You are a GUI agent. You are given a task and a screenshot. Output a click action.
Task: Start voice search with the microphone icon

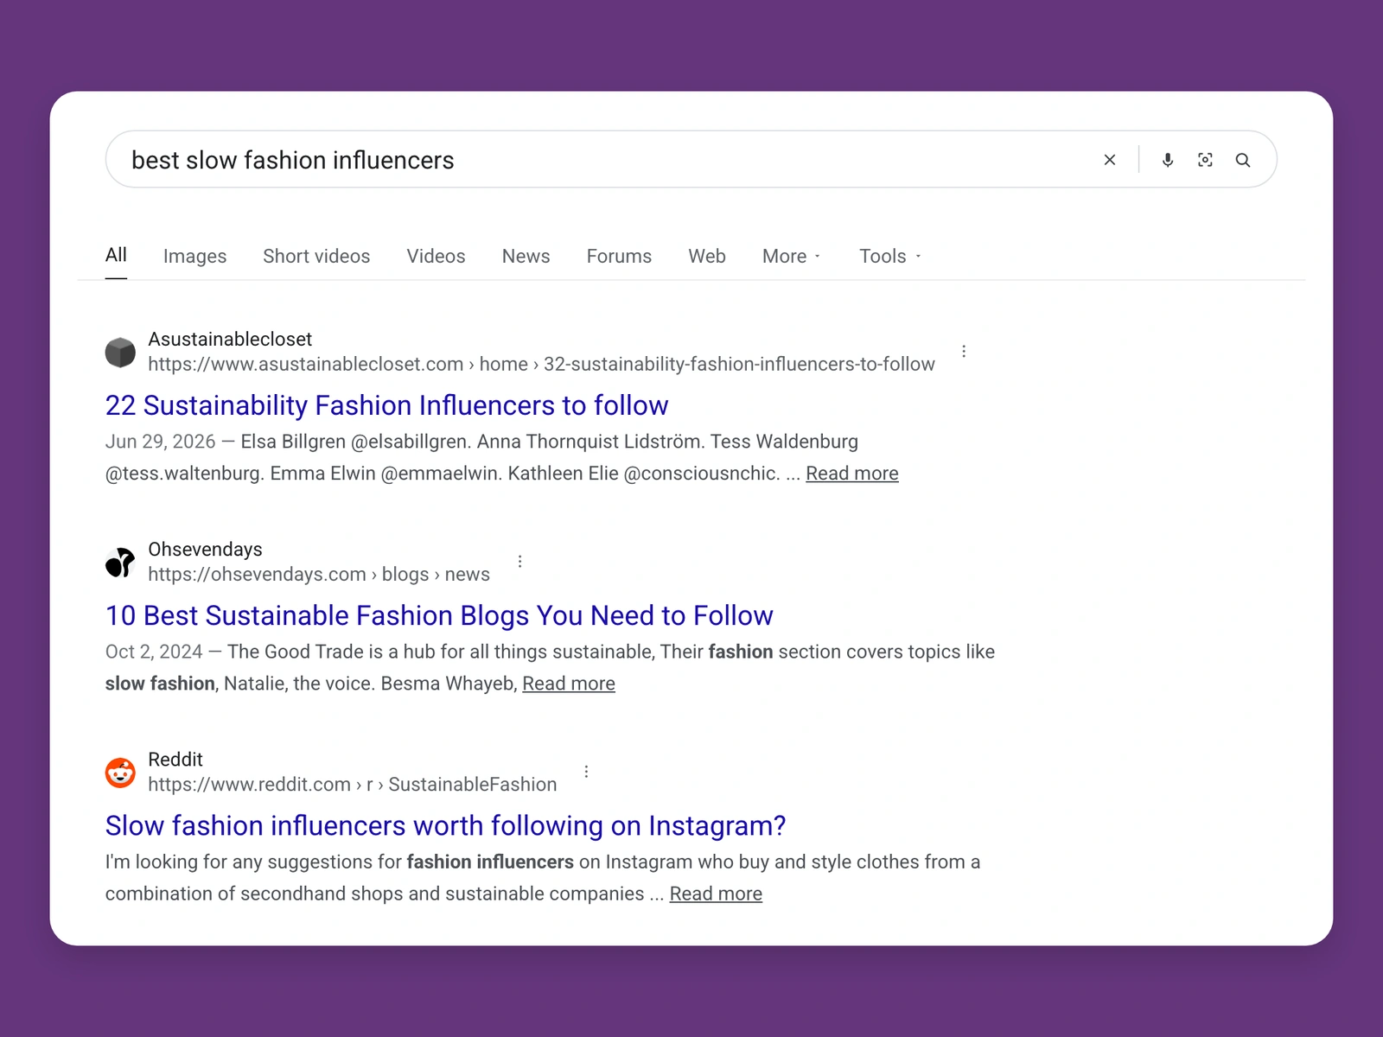pyautogui.click(x=1168, y=160)
